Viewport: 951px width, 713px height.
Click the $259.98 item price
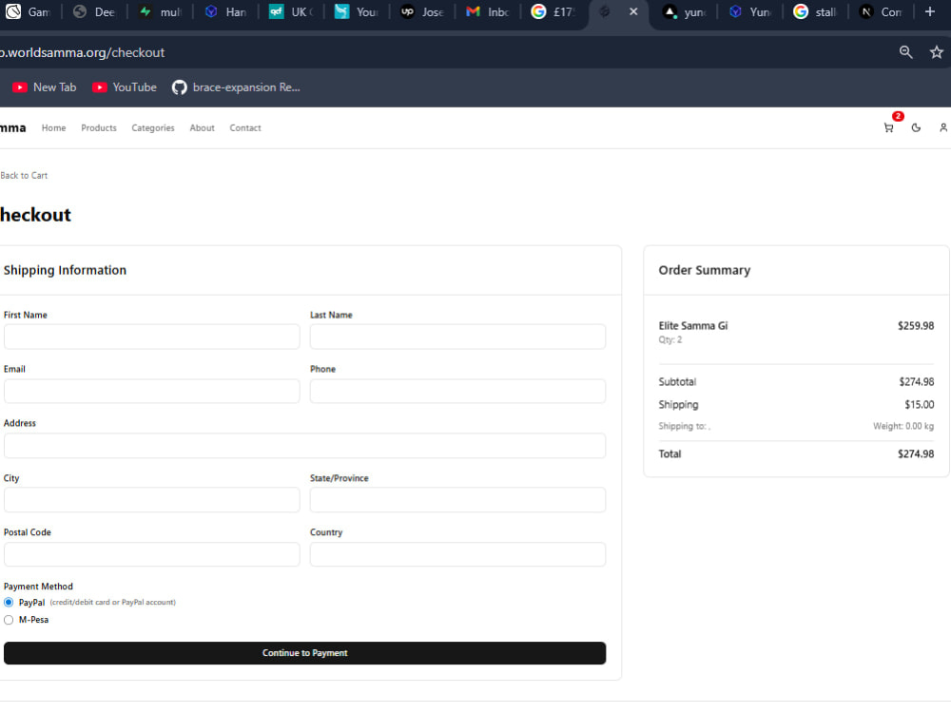(x=916, y=325)
